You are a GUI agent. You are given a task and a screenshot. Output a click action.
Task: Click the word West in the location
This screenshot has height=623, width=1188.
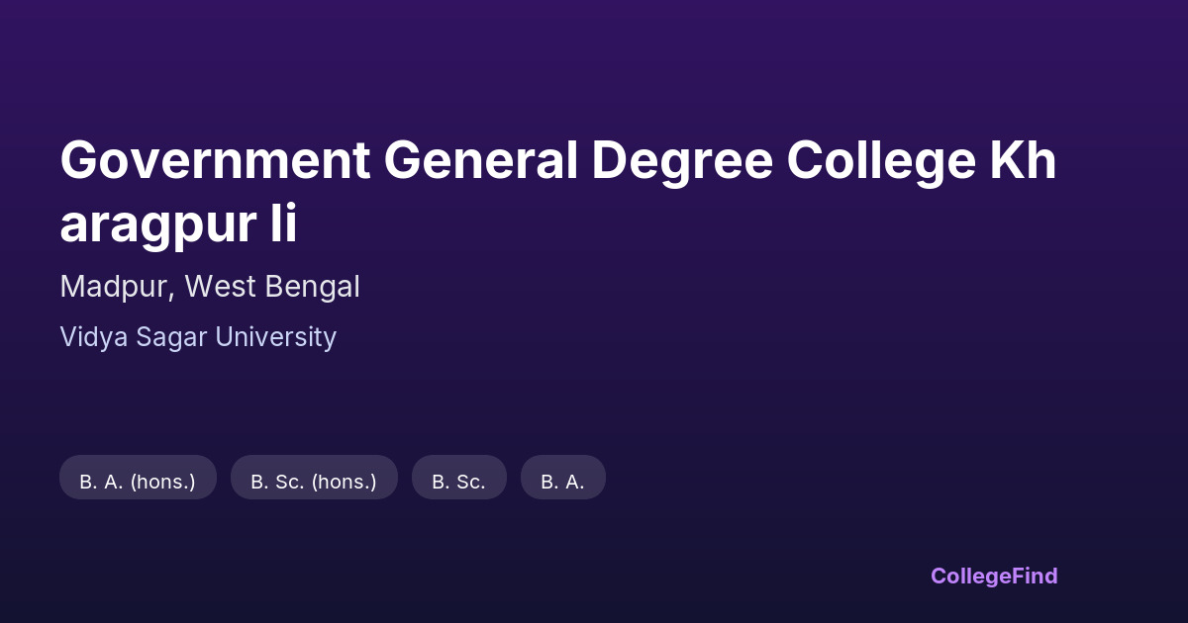[x=221, y=287]
